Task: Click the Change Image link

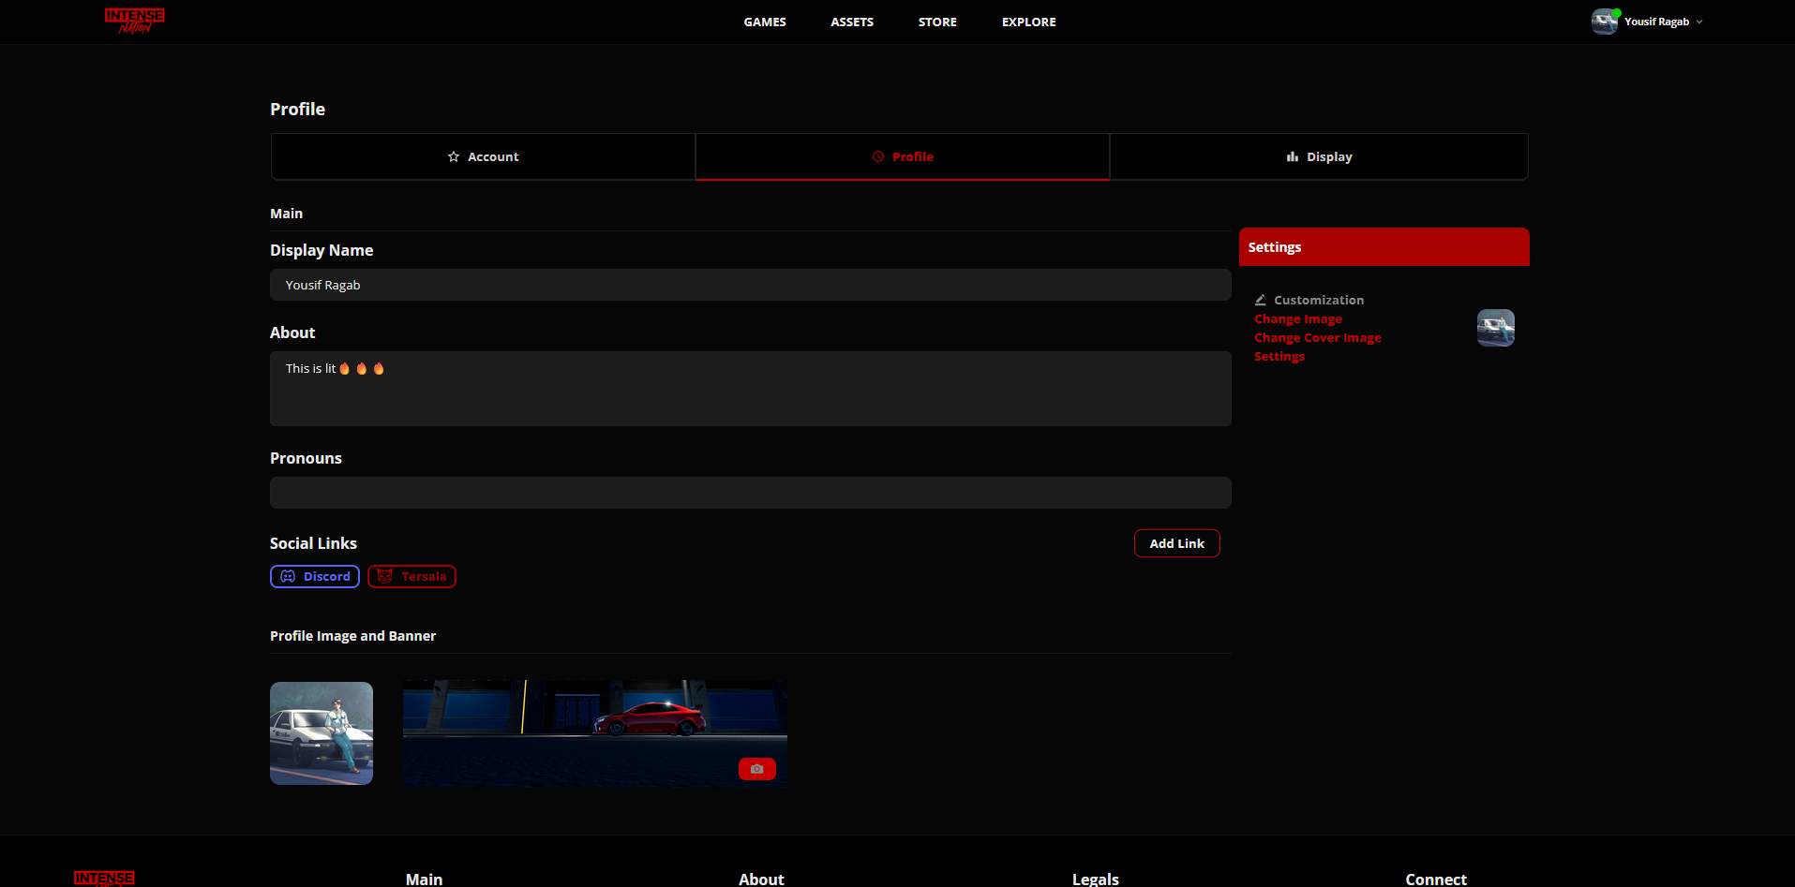Action: pyautogui.click(x=1298, y=319)
